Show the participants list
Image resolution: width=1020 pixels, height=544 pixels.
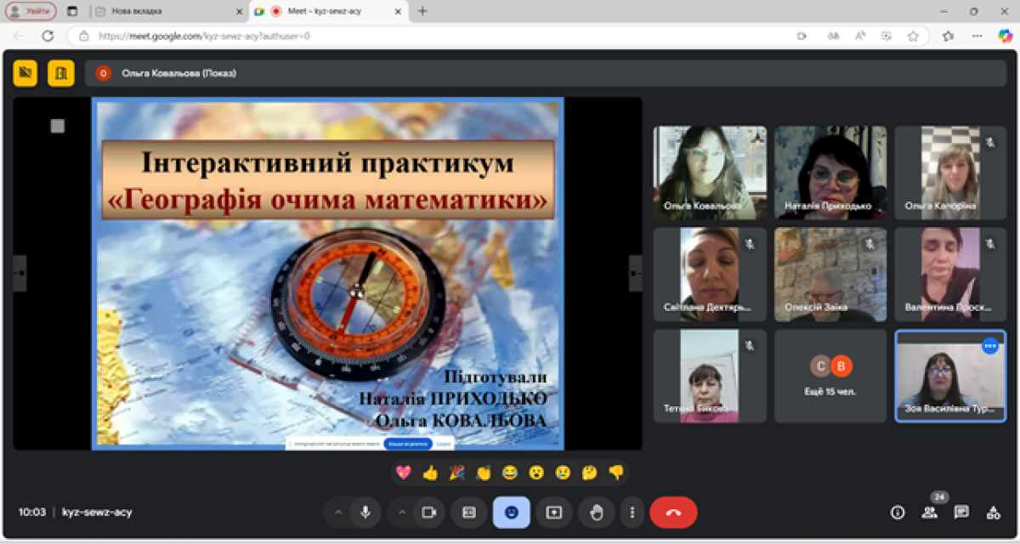[929, 513]
